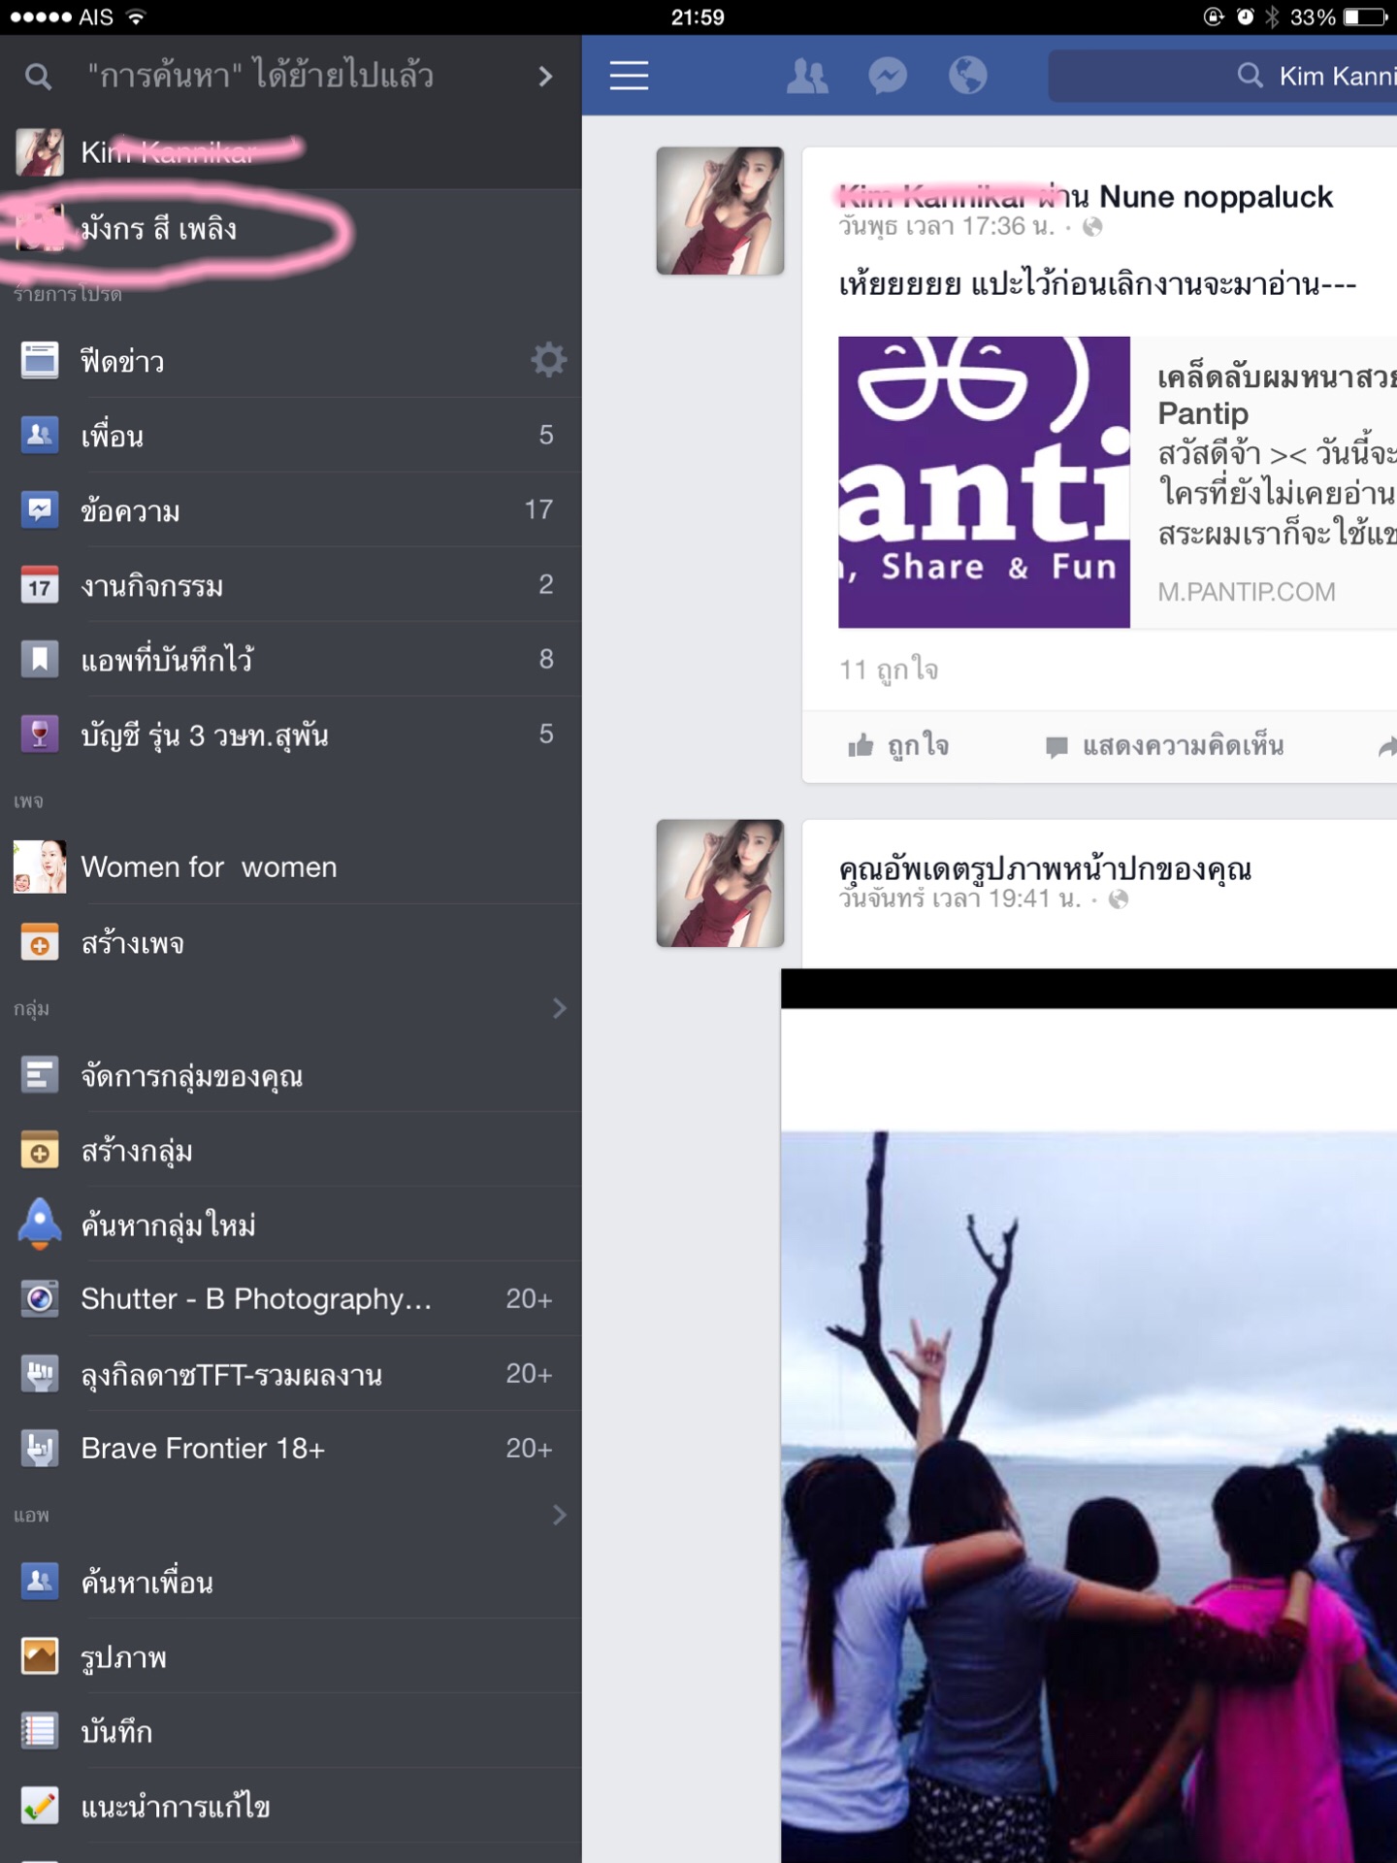
Task: Tap the Wi-Fi icon in status bar
Action: (137, 16)
